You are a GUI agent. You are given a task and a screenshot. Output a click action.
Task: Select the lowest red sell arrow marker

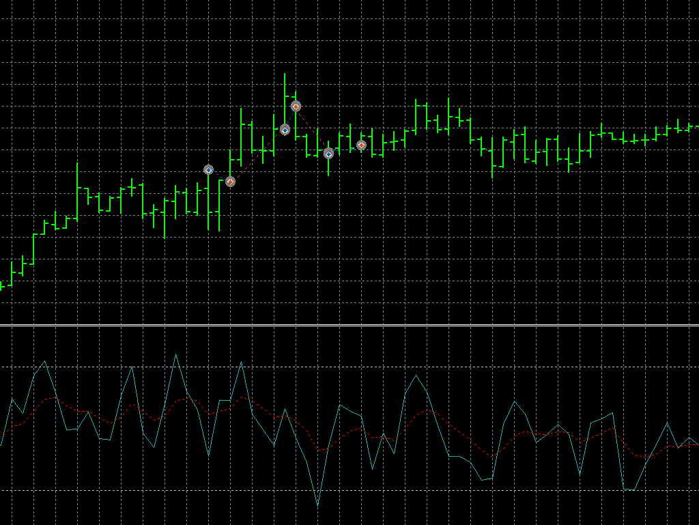pos(230,182)
